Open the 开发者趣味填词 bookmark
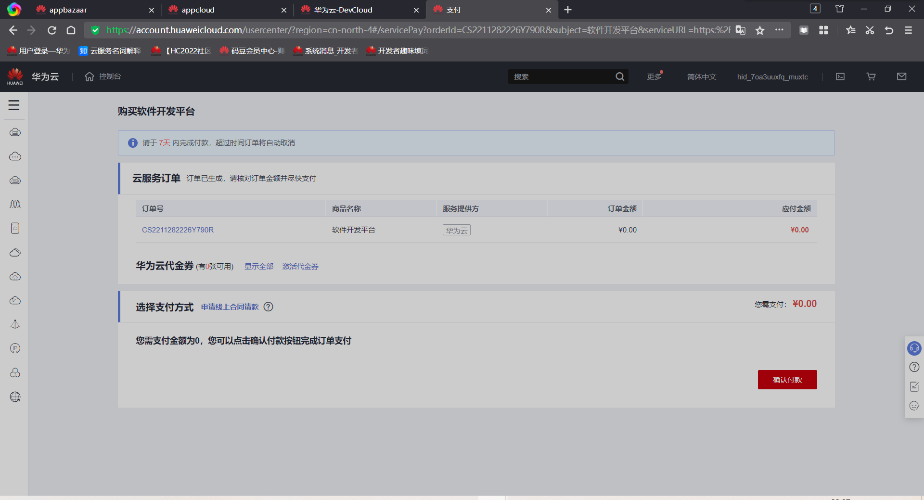The image size is (924, 500). pyautogui.click(x=398, y=51)
